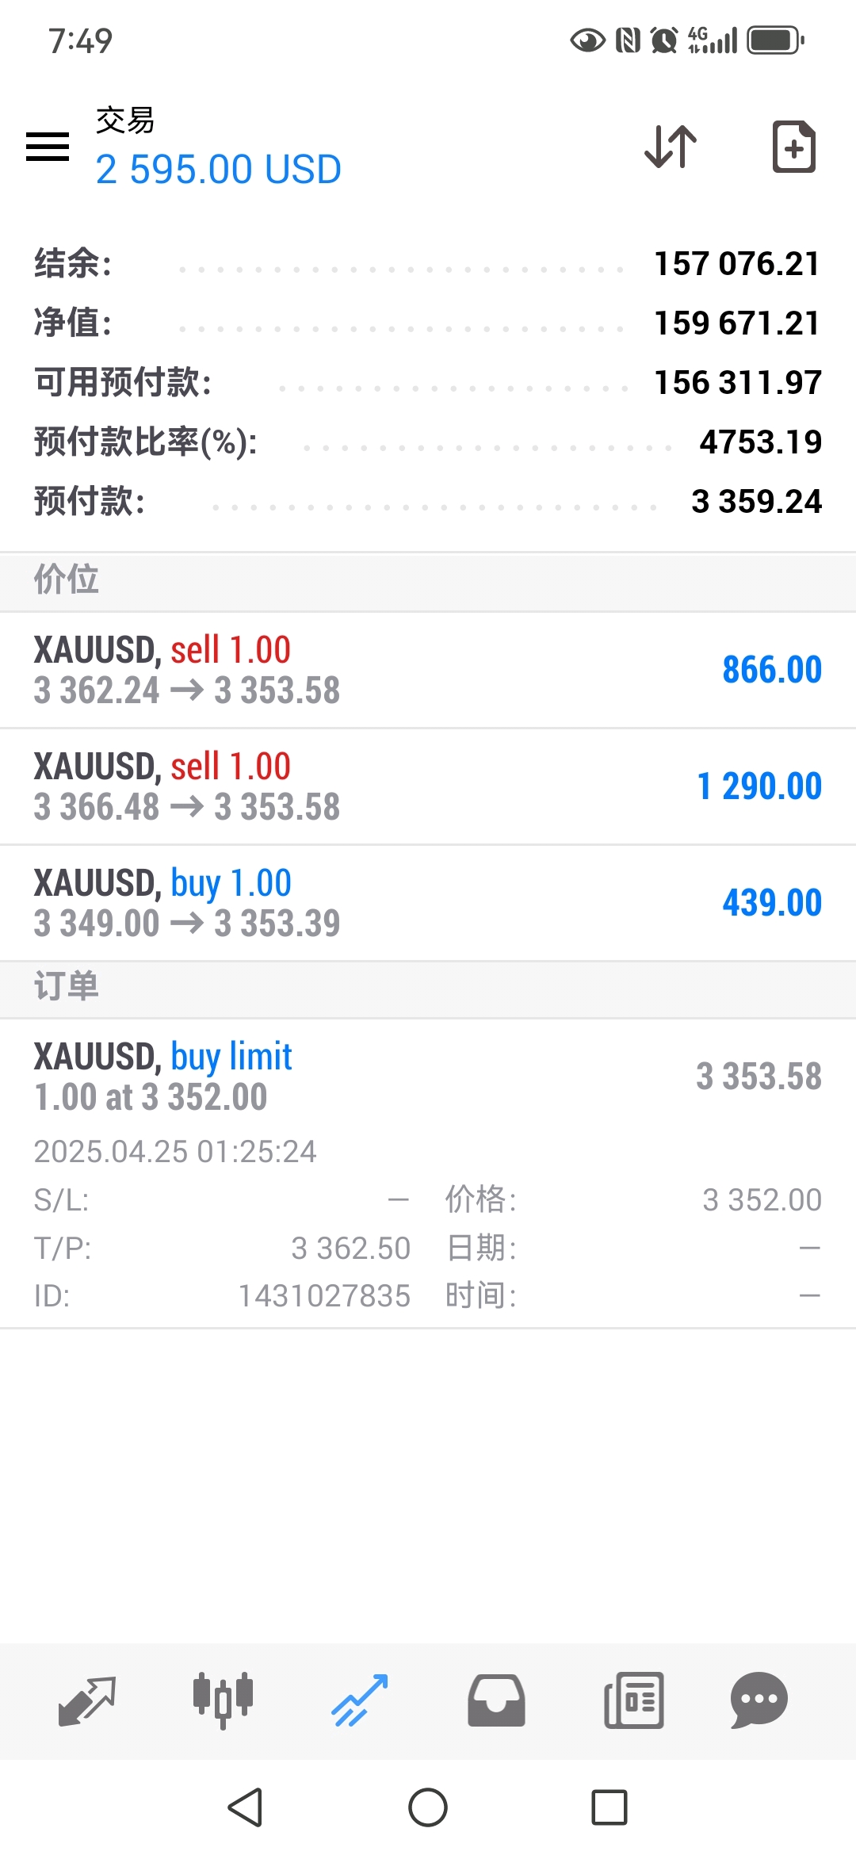Tap the 2 595.00 USD profit total
Image resolution: width=856 pixels, height=1855 pixels.
point(219,170)
